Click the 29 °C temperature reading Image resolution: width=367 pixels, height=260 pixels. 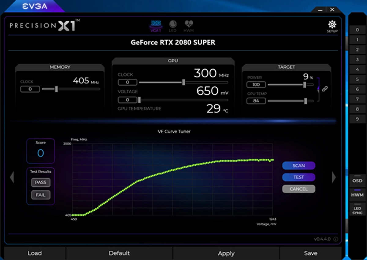coord(217,109)
